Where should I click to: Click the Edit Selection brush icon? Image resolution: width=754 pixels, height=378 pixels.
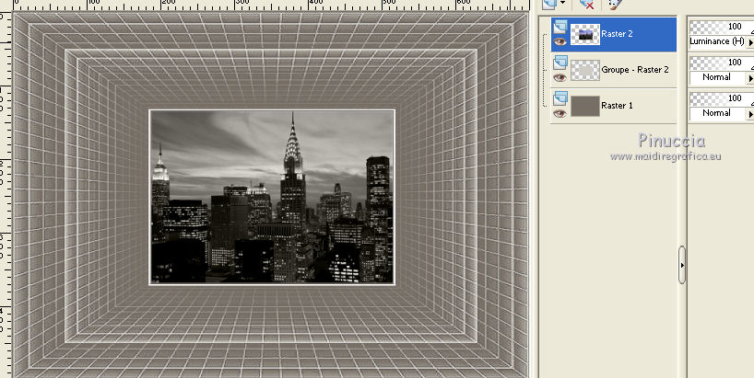[614, 5]
